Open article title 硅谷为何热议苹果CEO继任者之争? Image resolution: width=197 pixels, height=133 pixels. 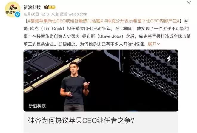(81, 120)
